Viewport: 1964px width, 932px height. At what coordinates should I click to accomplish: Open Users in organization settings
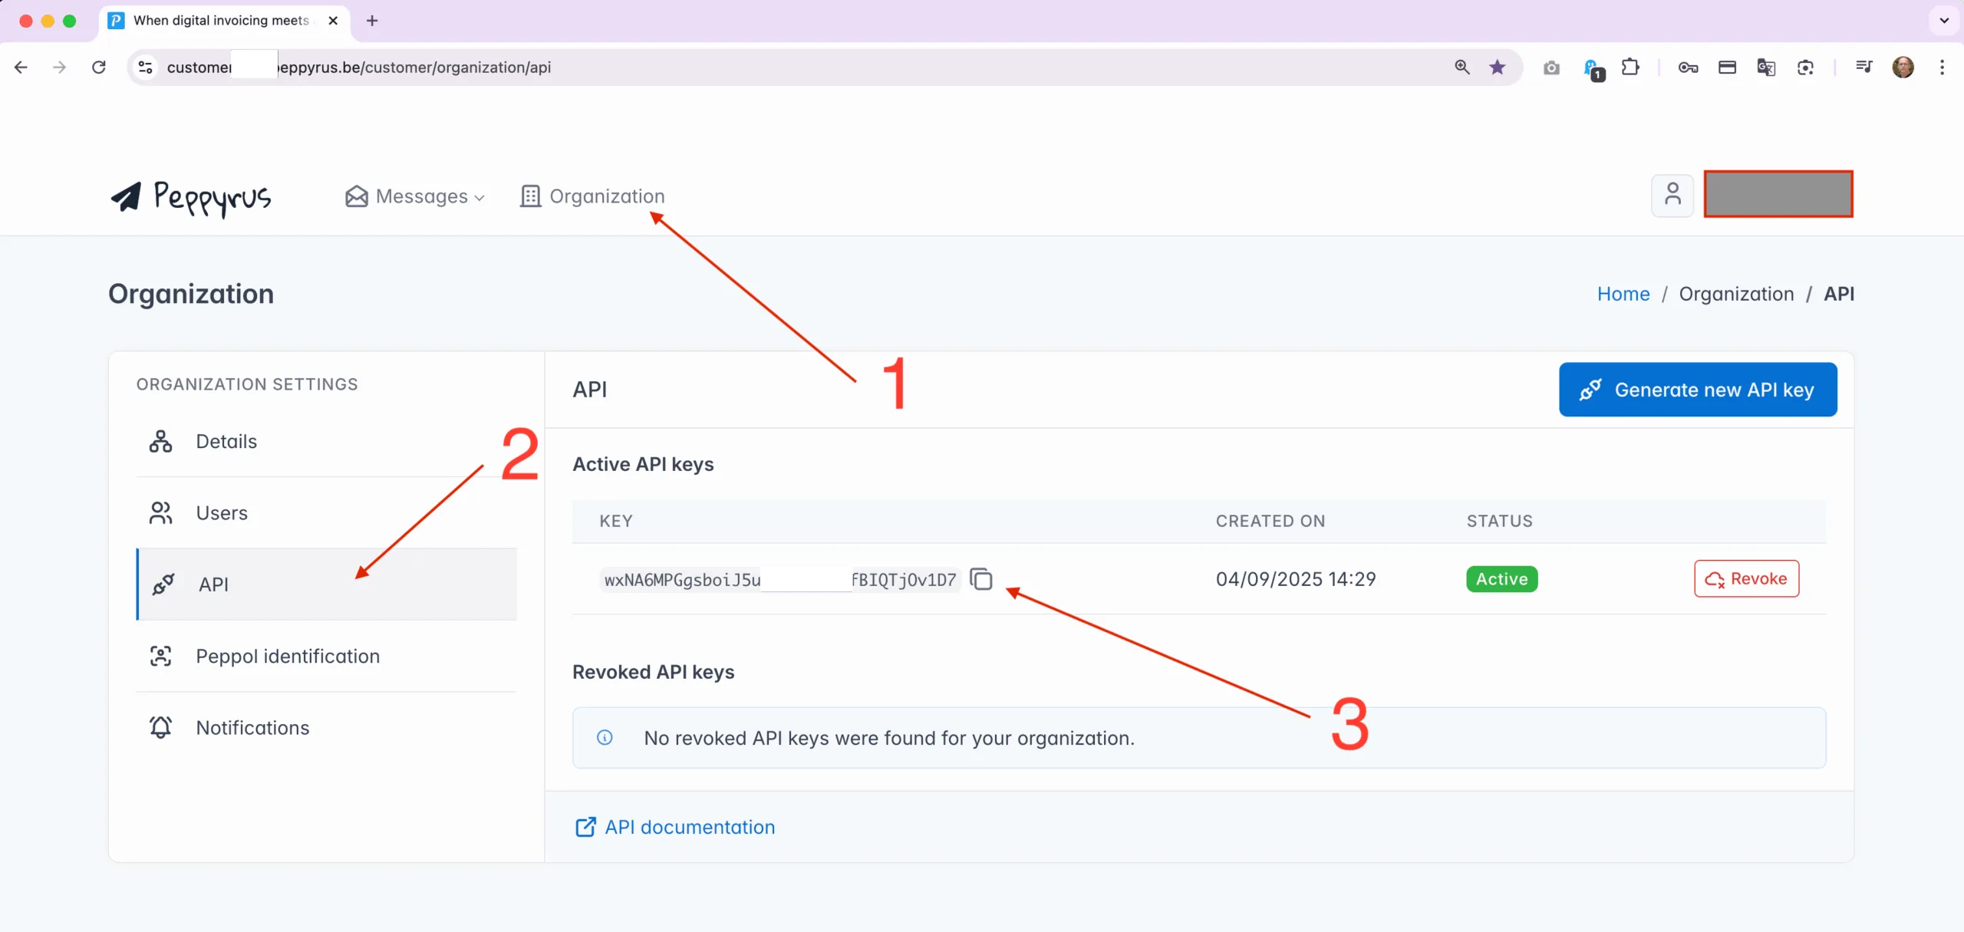[327, 512]
